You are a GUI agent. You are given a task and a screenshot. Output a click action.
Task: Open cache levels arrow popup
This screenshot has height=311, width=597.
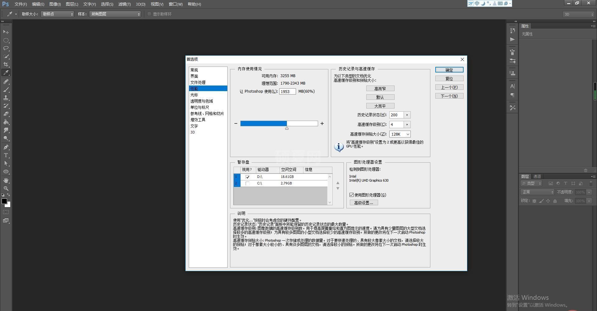(x=407, y=125)
